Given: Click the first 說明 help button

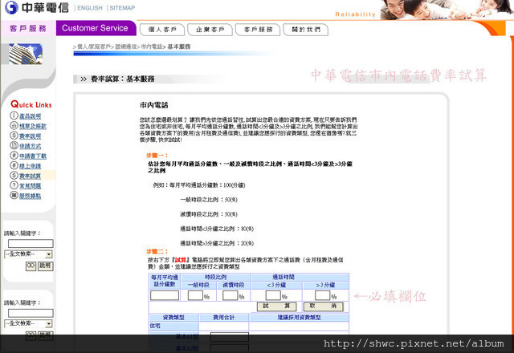Looking at the screenshot, I should 45,266.
